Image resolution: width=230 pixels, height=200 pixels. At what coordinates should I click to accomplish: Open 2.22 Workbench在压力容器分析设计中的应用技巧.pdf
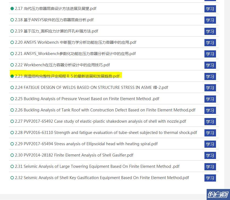(x=62, y=65)
